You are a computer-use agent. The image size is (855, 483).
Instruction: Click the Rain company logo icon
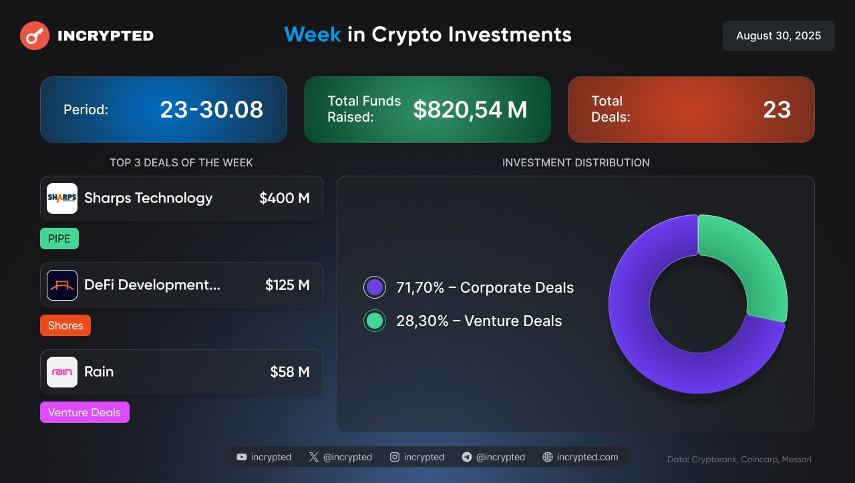point(62,372)
